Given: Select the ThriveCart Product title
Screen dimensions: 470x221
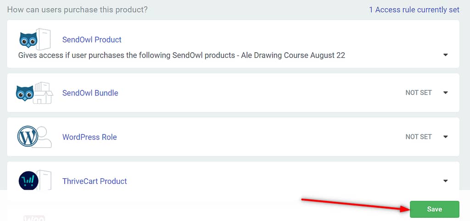Looking at the screenshot, I should pyautogui.click(x=95, y=181).
